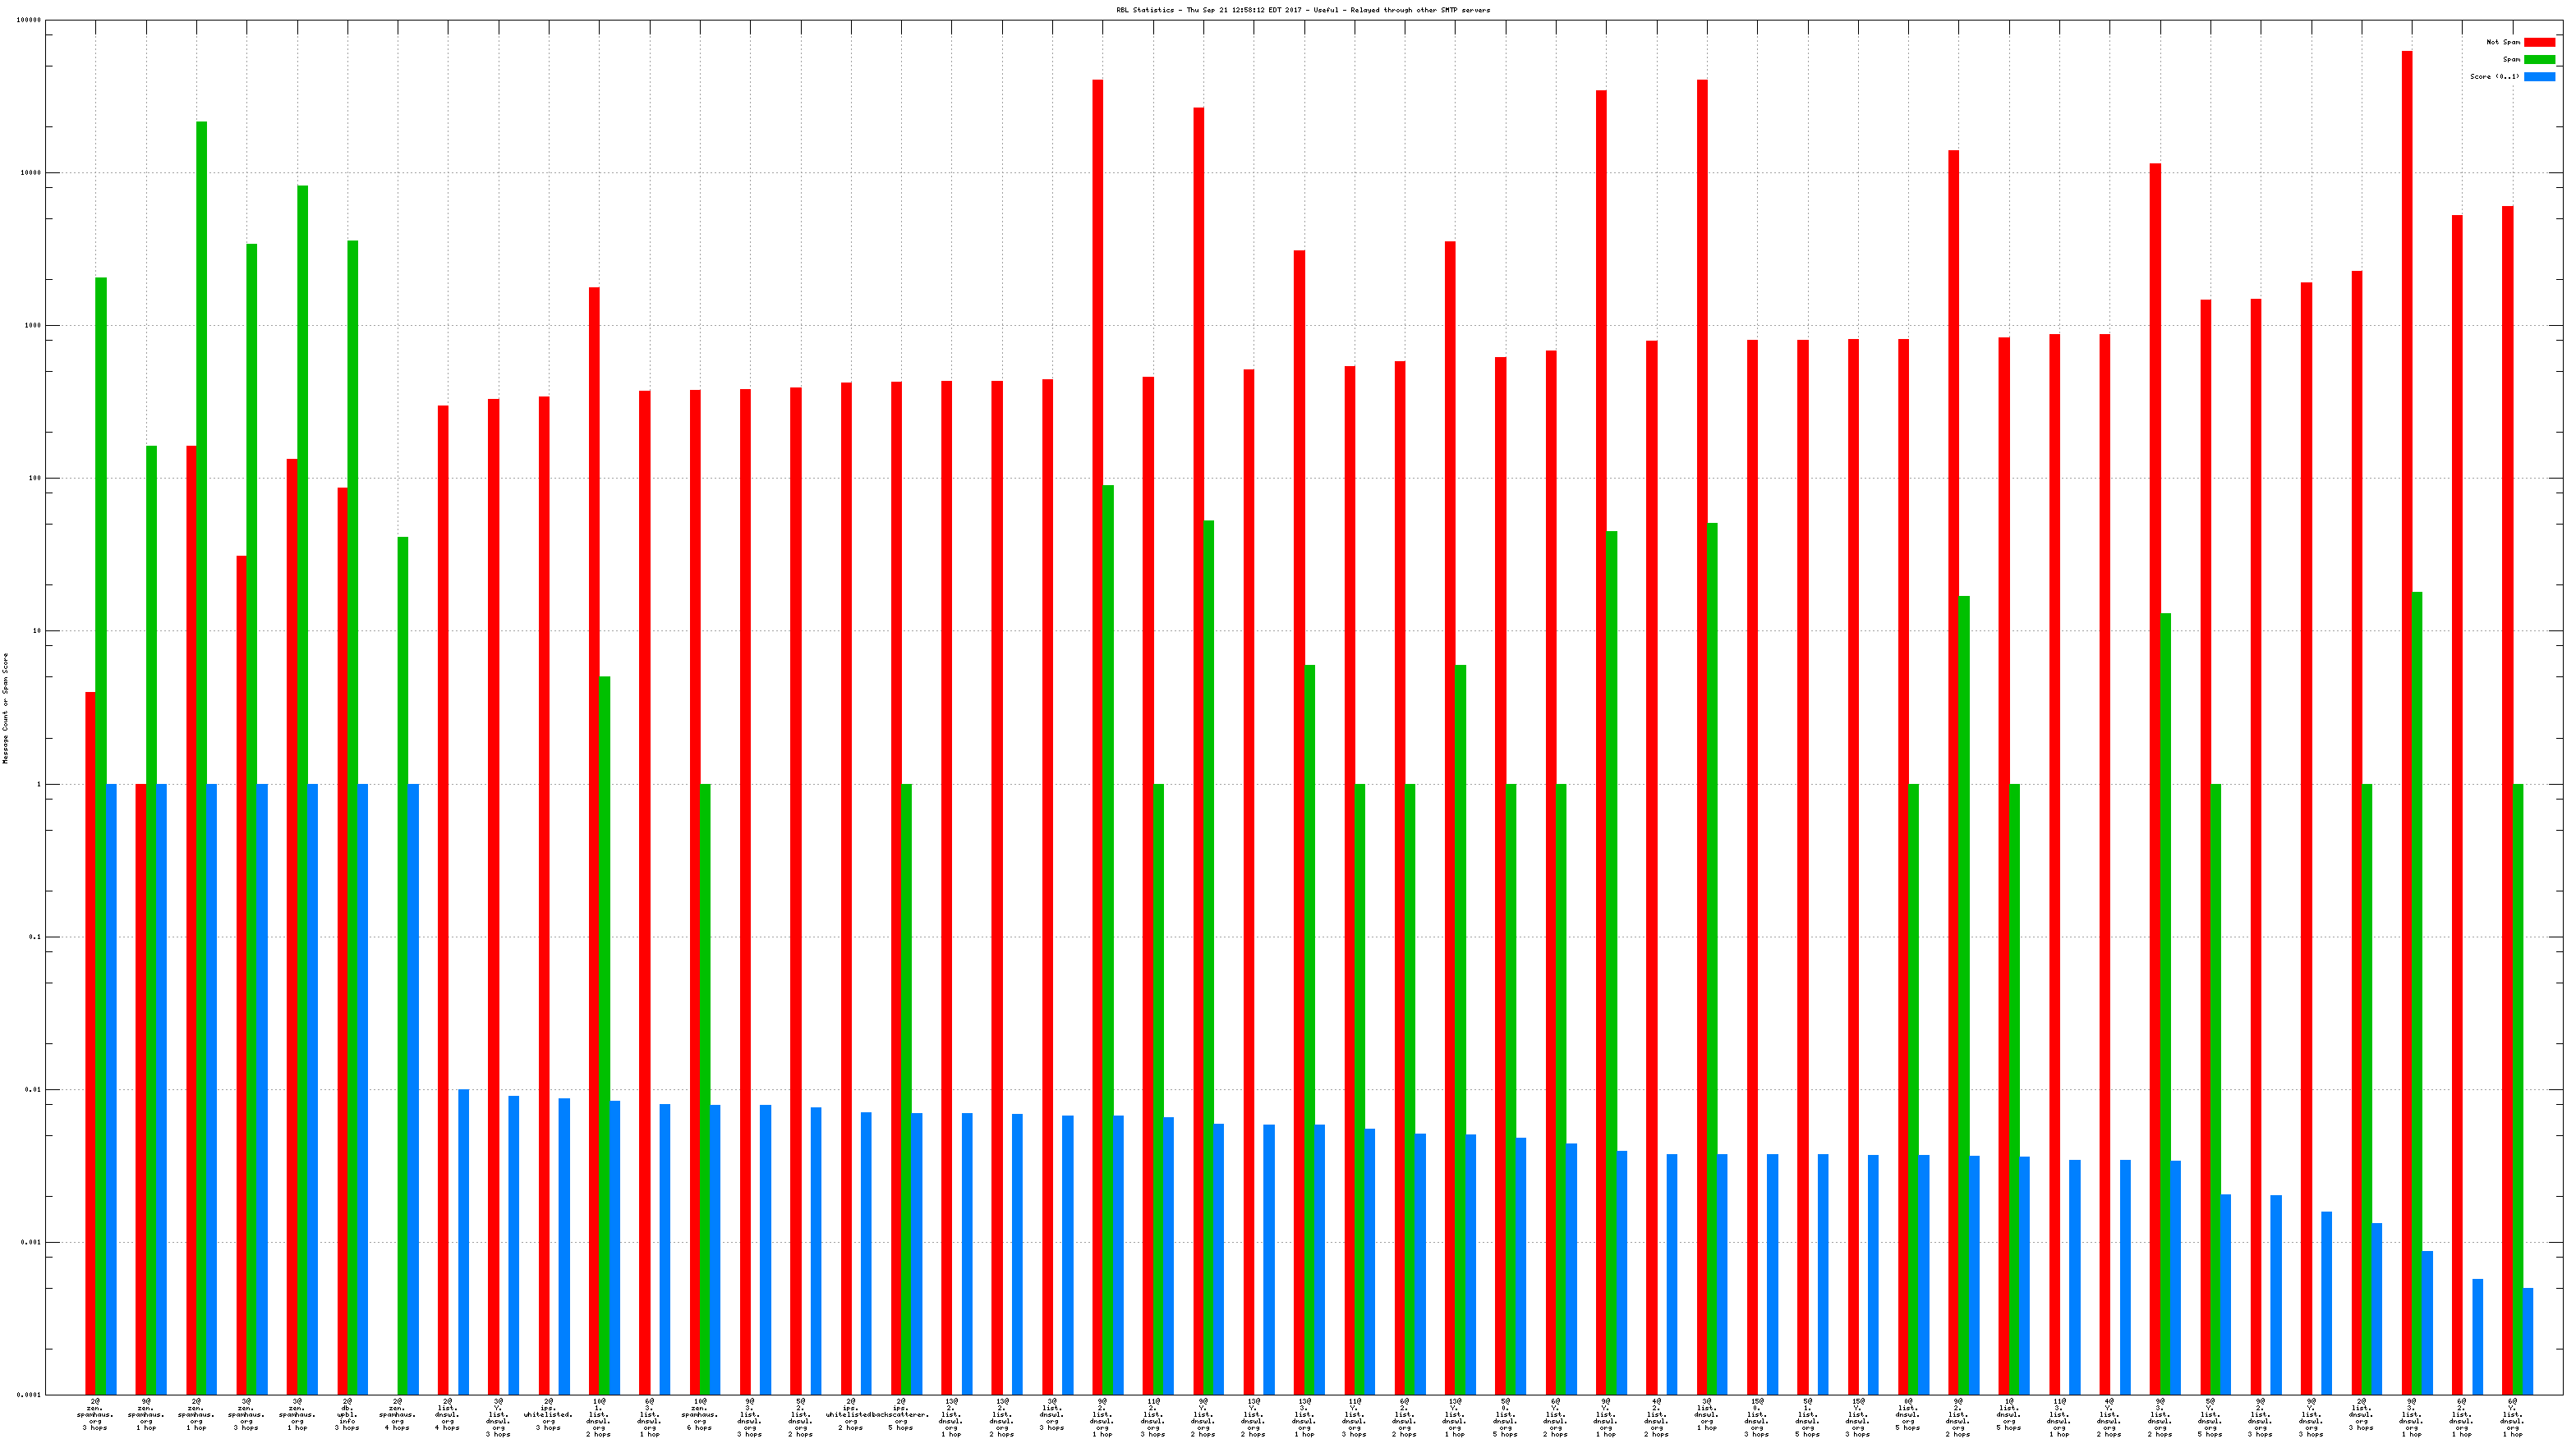Click the zen.spamhaus.org 4 hops x-axis label
This screenshot has width=2576, height=1448.
(x=397, y=1414)
